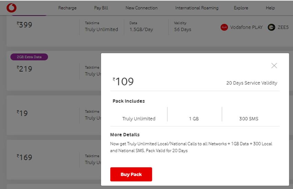The image size is (293, 189).
Task: Click the More Details heading in popup
Action: (125, 135)
